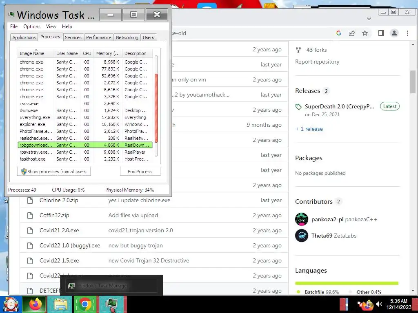Expand Chrome tab search chevron
The image size is (418, 313).
[x=369, y=19]
